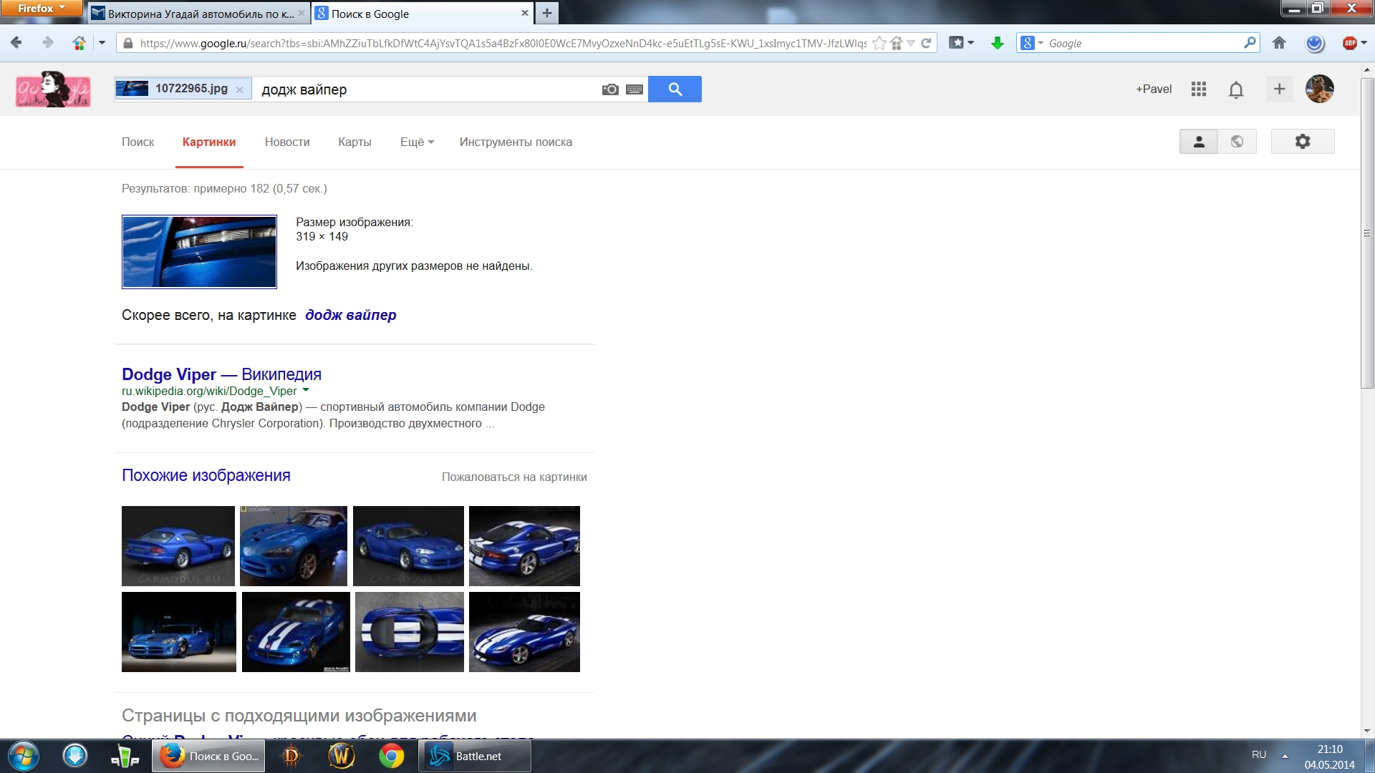Click the RU language indicator

click(1259, 755)
